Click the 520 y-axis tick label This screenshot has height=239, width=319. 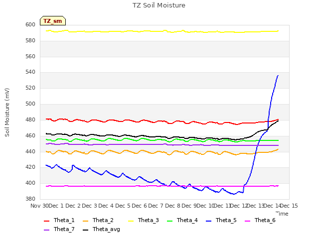point(30,88)
